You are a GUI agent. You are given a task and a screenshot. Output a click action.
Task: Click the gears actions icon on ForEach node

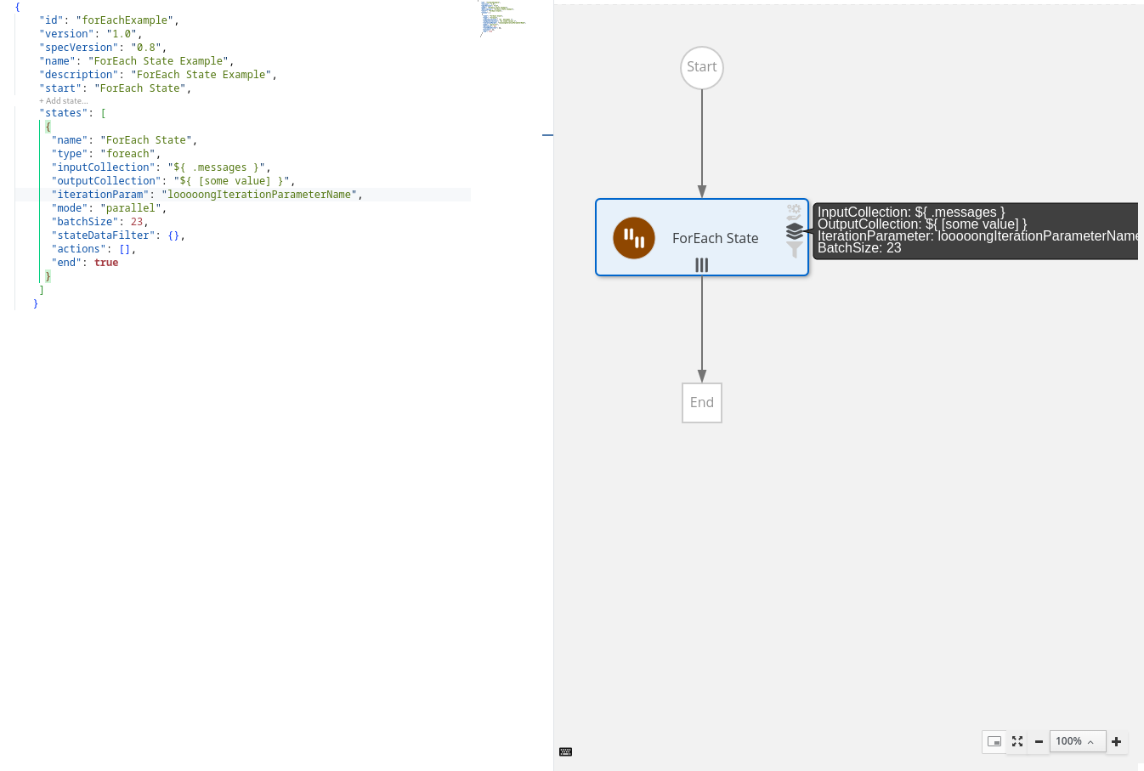pos(794,207)
